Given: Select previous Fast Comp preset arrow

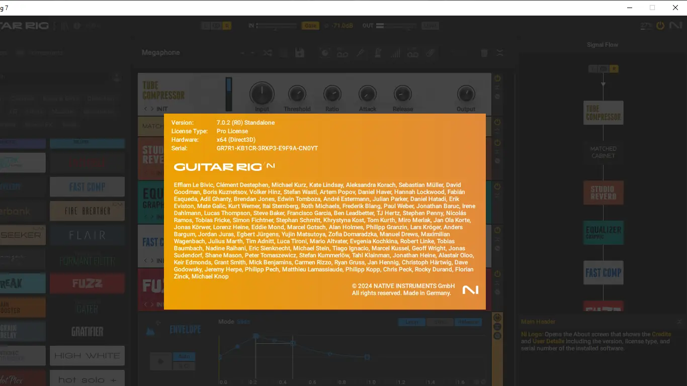Looking at the screenshot, I should 145,260.
